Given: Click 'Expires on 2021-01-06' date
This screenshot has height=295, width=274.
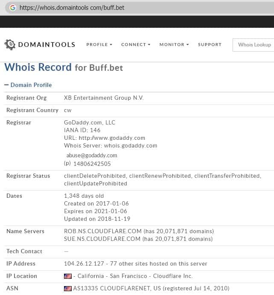Looking at the screenshot, I should pos(96,211).
